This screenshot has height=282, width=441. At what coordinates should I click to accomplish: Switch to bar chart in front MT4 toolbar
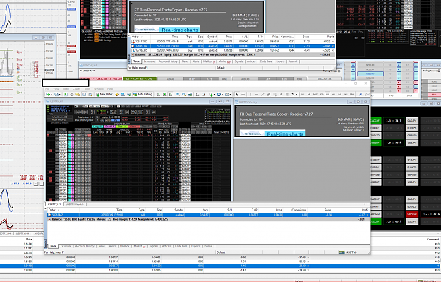(x=158, y=95)
